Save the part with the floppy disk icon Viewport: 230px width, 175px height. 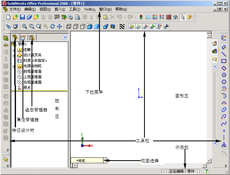[22, 17]
